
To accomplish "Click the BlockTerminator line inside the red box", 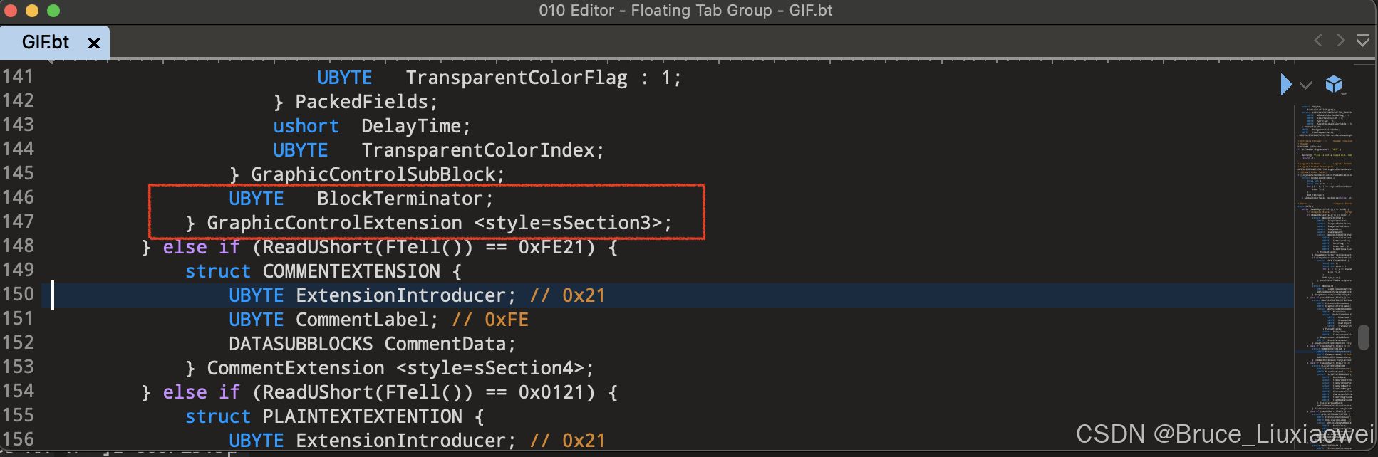I will (x=360, y=198).
